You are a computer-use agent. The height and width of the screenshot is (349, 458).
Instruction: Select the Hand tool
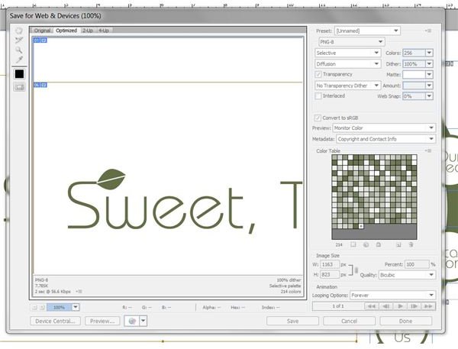[x=19, y=31]
